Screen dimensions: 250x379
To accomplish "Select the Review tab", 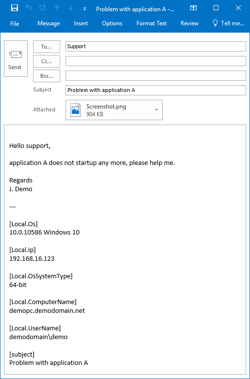I will point(189,23).
